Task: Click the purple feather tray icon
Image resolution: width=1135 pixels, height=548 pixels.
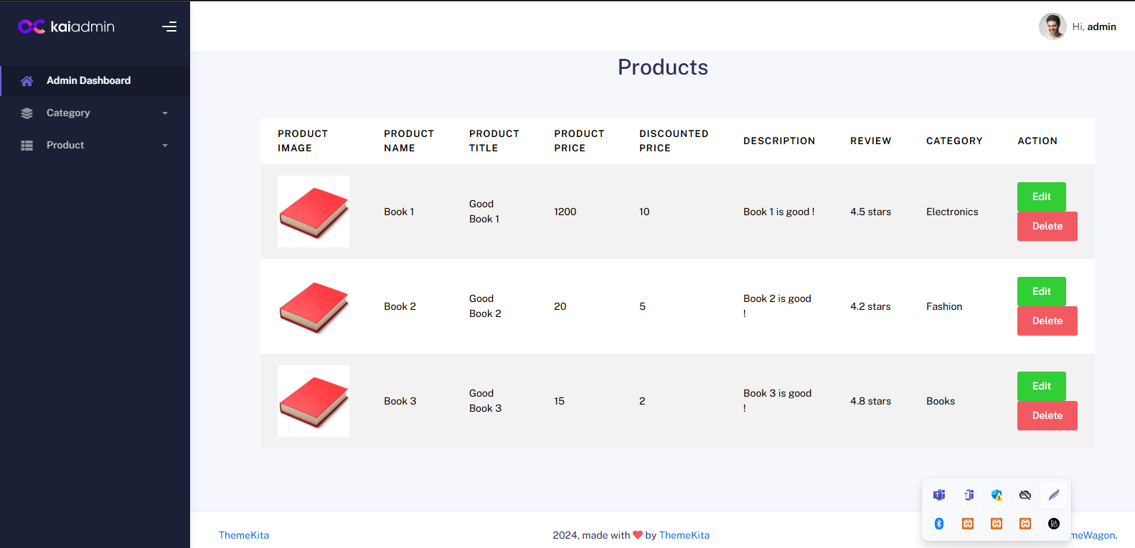Action: point(1054,495)
